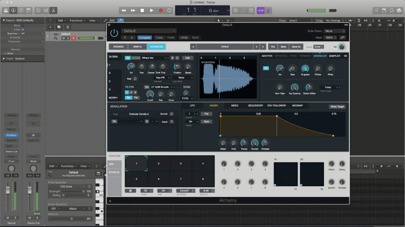Toggle the Filter On button
Image resolution: width=405 pixels, height=227 pixels.
[147, 87]
